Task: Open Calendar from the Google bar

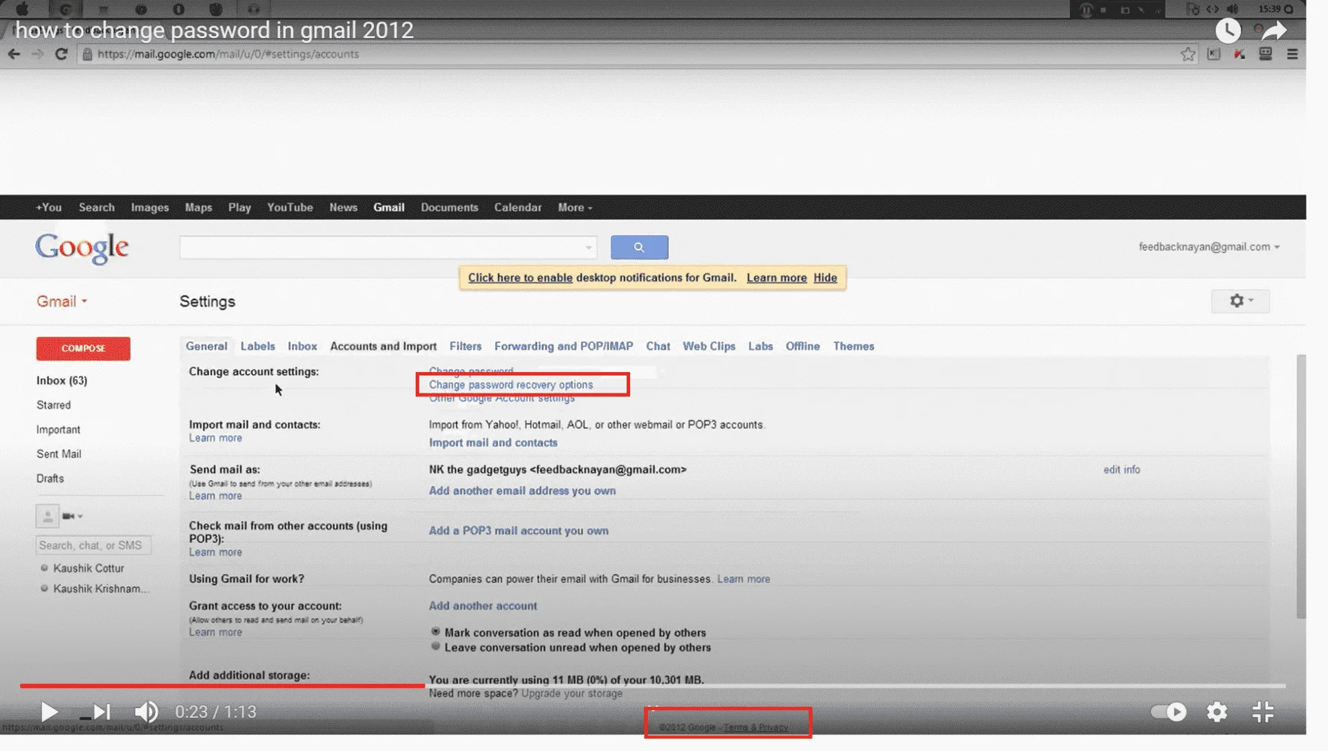Action: [517, 207]
